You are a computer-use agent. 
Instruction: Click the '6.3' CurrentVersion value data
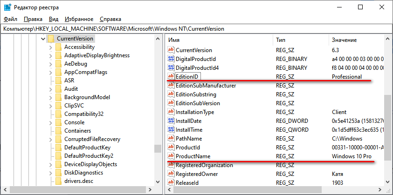pos(335,50)
